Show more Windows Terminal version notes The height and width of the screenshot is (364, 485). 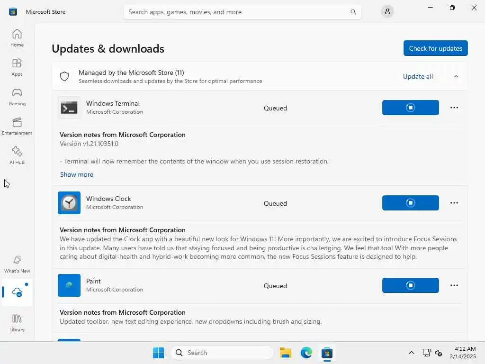(x=76, y=174)
